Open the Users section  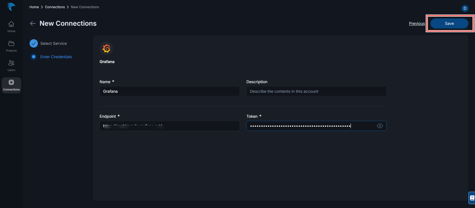coord(11,65)
